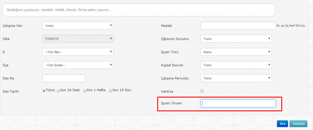The height and width of the screenshot is (130, 313).
Task: Enable the Vardiya checkbox
Action: 202,91
